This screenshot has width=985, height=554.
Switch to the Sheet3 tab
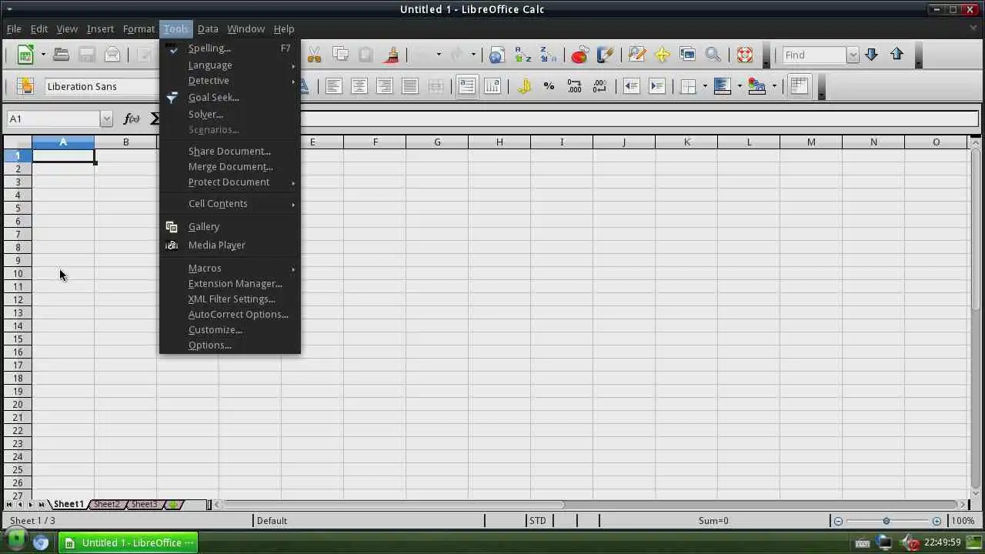[x=144, y=505]
